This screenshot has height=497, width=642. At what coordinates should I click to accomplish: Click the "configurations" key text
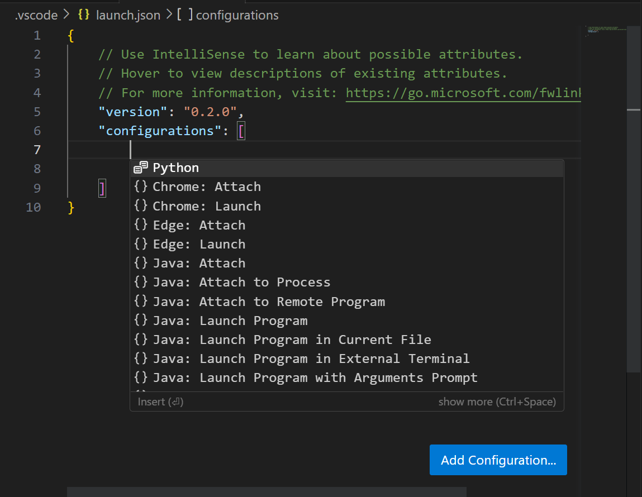pyautogui.click(x=160, y=131)
